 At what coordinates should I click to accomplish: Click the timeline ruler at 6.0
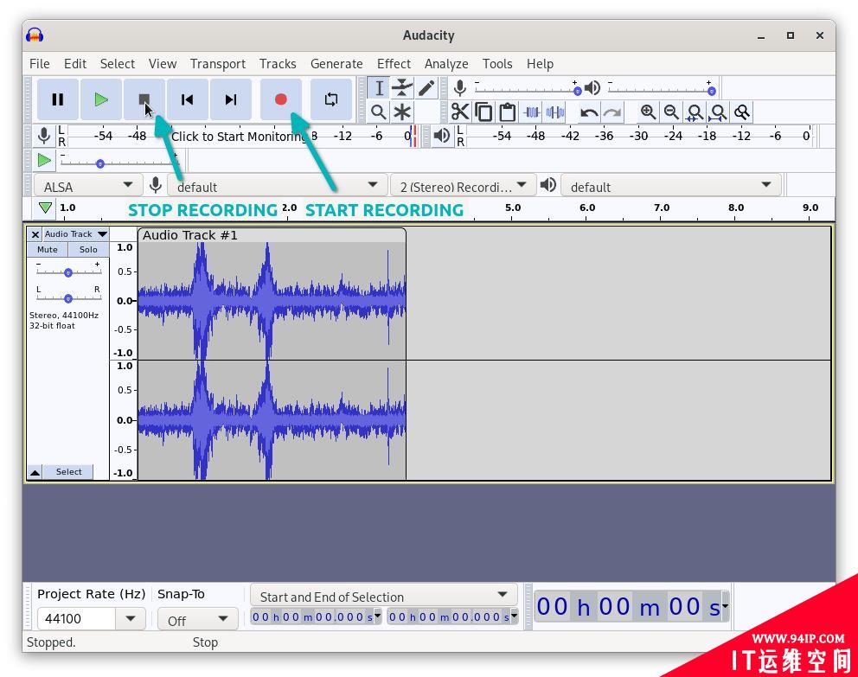click(586, 208)
